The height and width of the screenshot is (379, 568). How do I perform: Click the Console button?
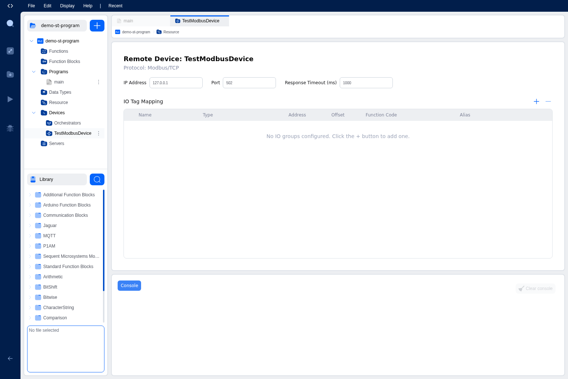[x=129, y=286]
